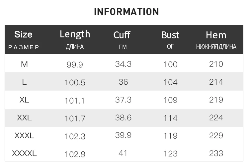The width and height of the screenshot is (249, 167).
Task: Click the INFORMATION heading
Action: pos(126,12)
